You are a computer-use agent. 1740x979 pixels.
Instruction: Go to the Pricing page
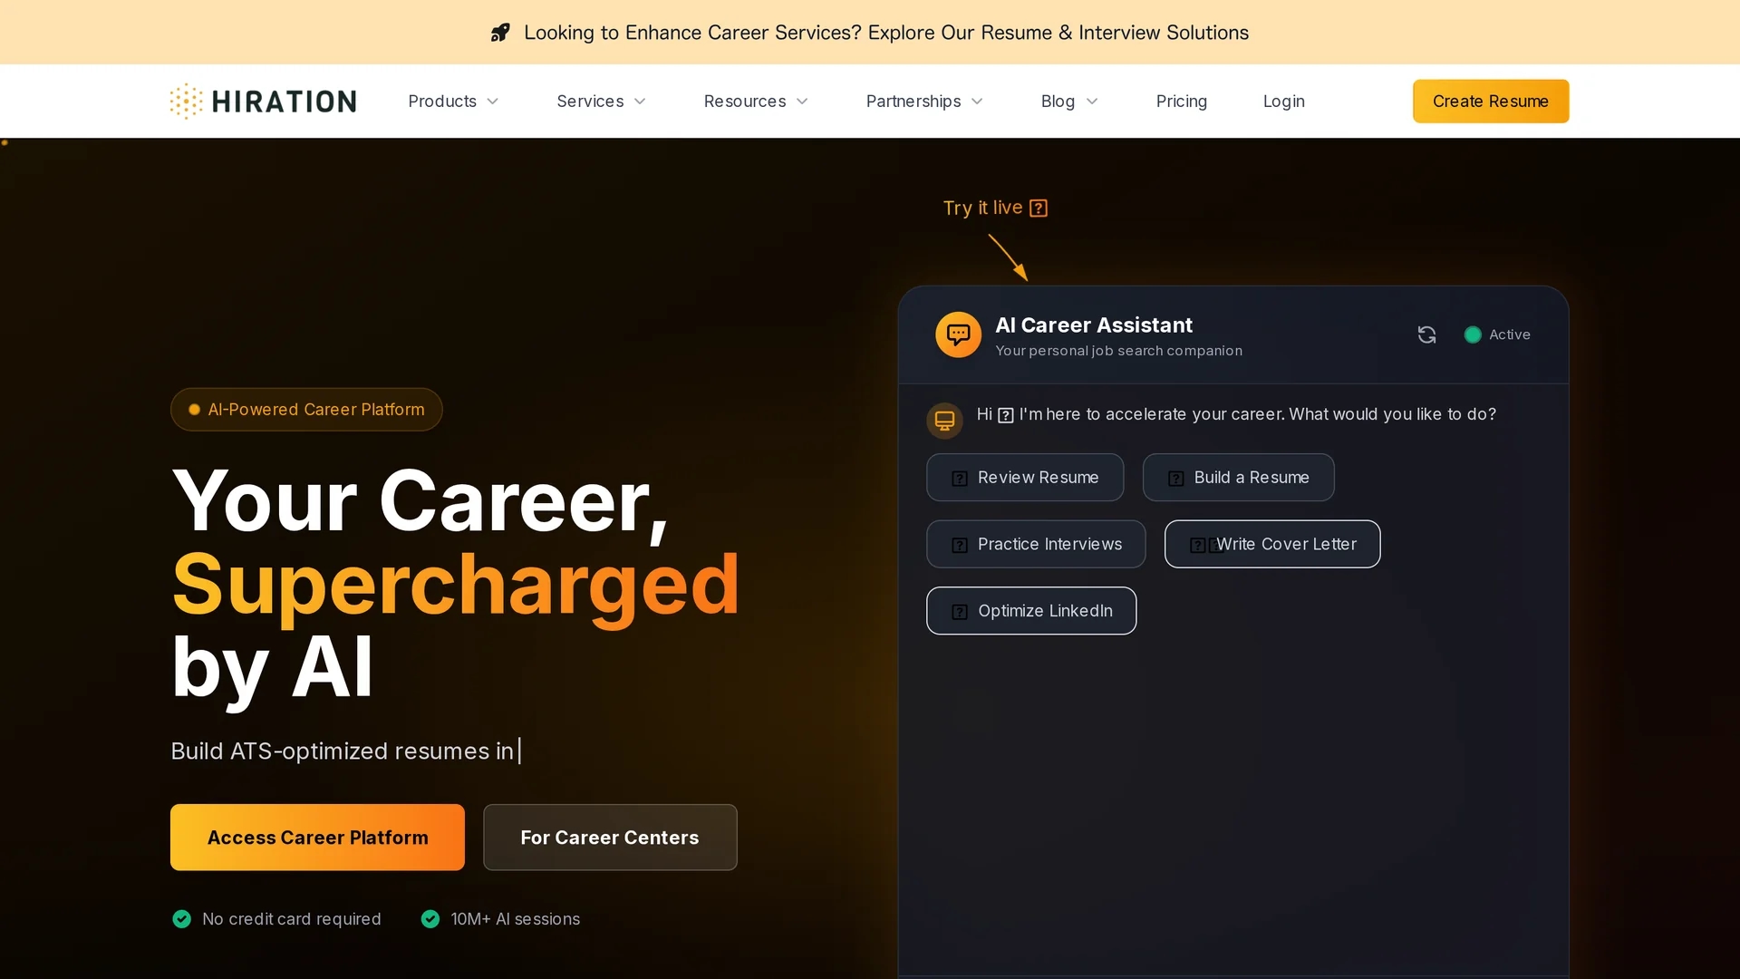(1182, 102)
